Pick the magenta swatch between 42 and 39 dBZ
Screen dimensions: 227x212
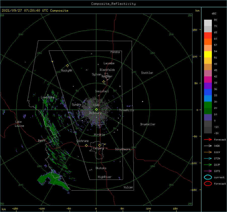[x=208, y=80]
